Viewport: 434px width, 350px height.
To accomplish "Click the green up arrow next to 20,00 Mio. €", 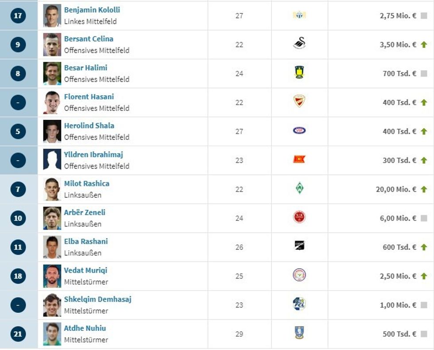I will pyautogui.click(x=424, y=189).
